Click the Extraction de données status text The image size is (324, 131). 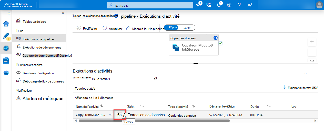coord(146,115)
